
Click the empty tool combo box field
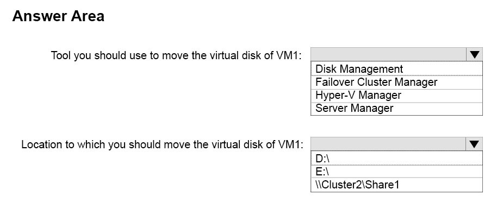click(388, 54)
